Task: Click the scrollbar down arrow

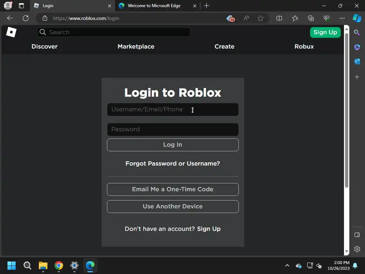Action: 346,251
